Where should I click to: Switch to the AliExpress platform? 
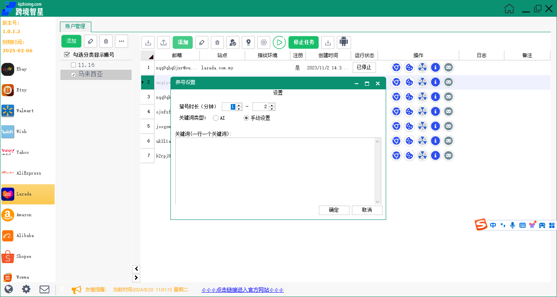[27, 173]
